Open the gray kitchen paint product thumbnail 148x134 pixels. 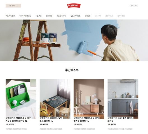[x=123, y=99]
